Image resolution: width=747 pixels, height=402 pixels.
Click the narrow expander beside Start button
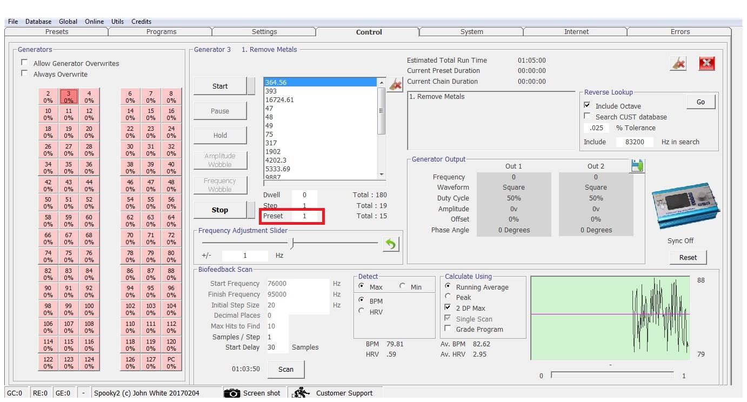[251, 86]
